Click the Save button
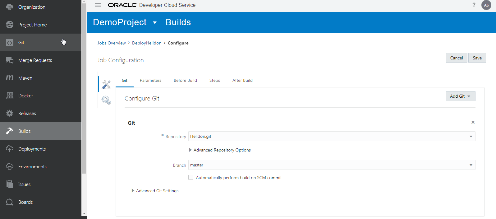 (477, 58)
